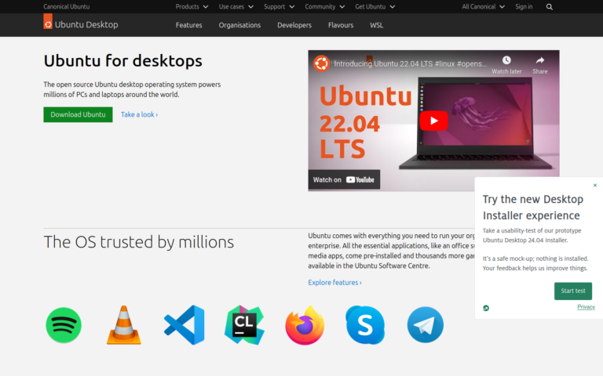Play the Ubuntu 22.04 LTS video
The height and width of the screenshot is (376, 603).
(x=433, y=121)
